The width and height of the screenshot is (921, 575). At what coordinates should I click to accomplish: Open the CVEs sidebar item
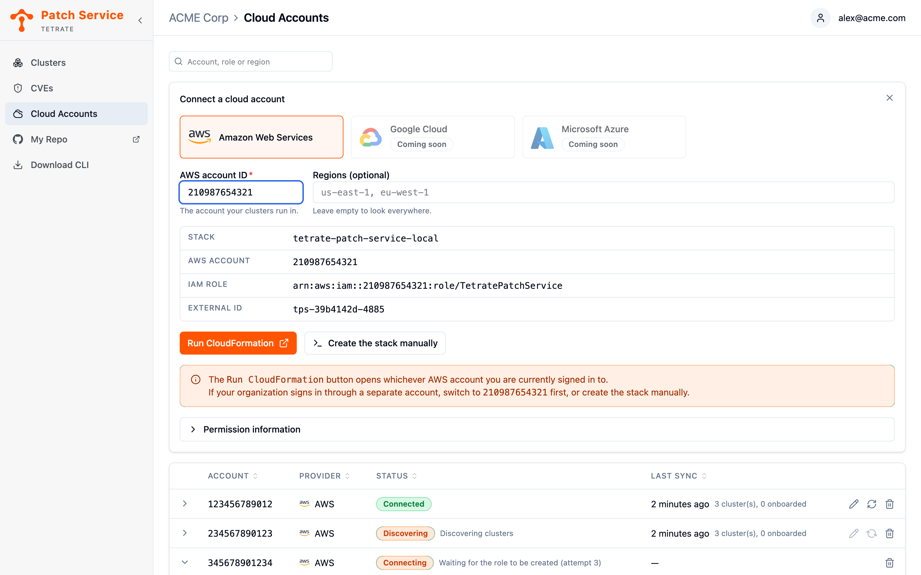click(76, 88)
